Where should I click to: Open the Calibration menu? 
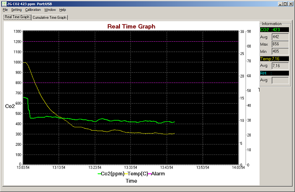[x=33, y=10]
